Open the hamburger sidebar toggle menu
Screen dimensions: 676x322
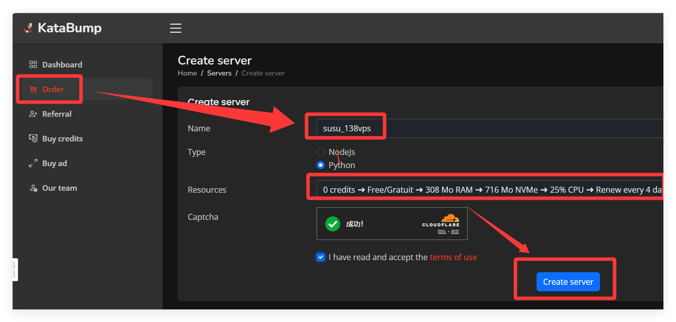[175, 28]
